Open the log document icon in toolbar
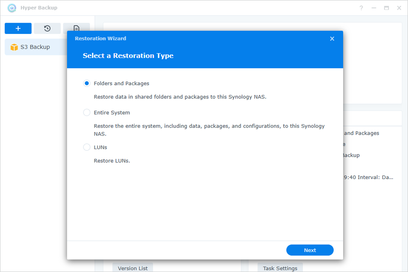The image size is (408, 272). 76,28
